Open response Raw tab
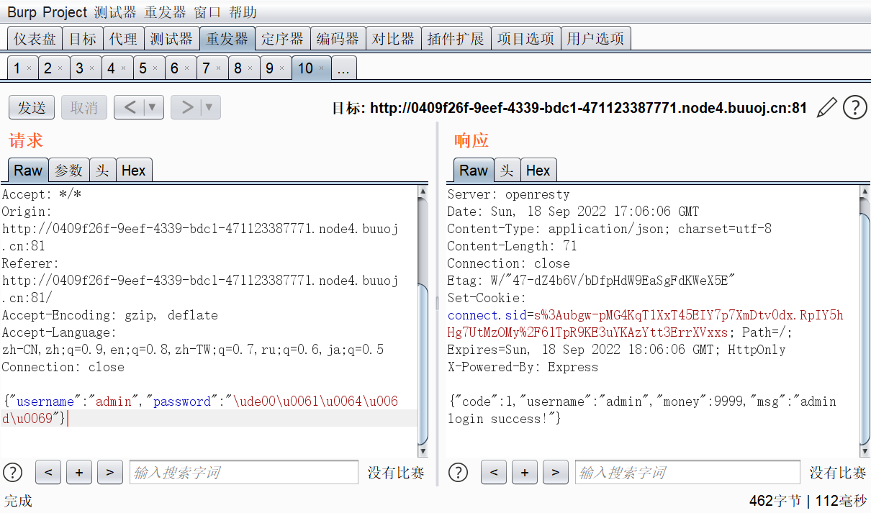The height and width of the screenshot is (513, 871). [x=474, y=171]
